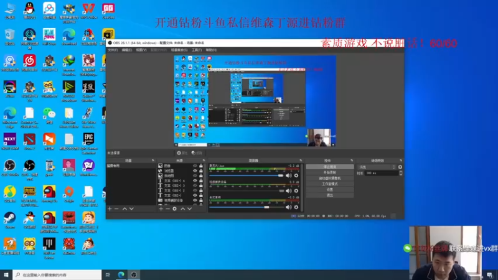Adjust the 台式音响 volume slider
The width and height of the screenshot is (498, 280).
coord(247,207)
